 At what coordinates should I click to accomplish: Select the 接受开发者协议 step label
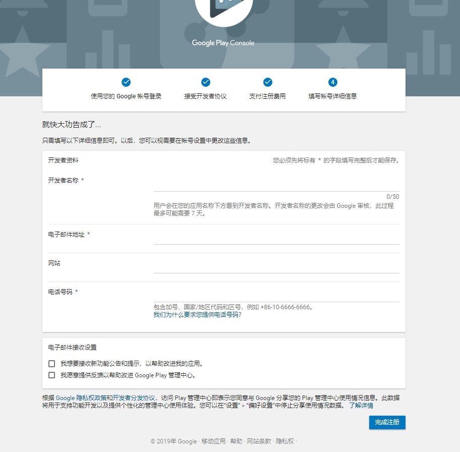pyautogui.click(x=206, y=96)
